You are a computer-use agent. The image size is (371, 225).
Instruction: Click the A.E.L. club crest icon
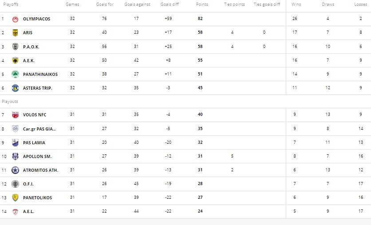click(x=16, y=212)
